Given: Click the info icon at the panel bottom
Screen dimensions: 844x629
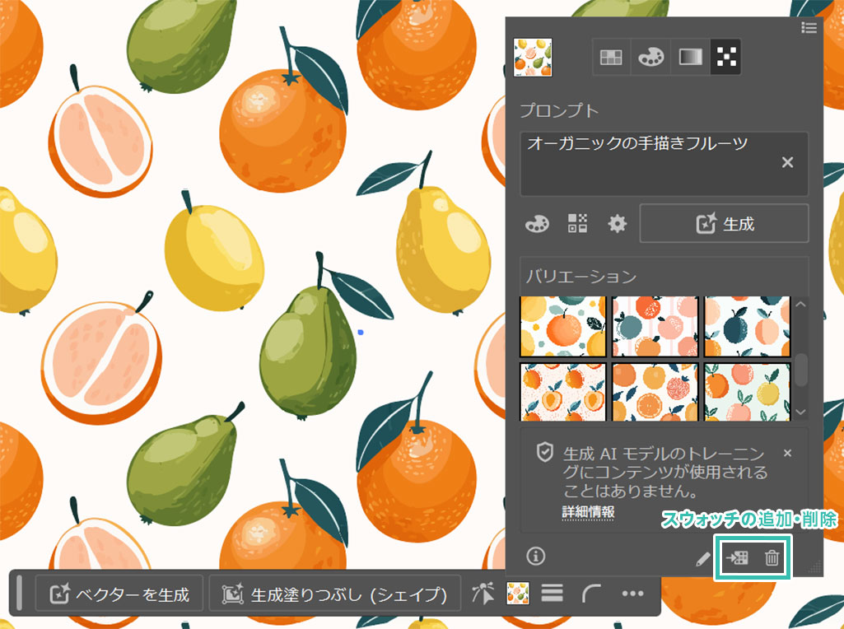Looking at the screenshot, I should (536, 557).
